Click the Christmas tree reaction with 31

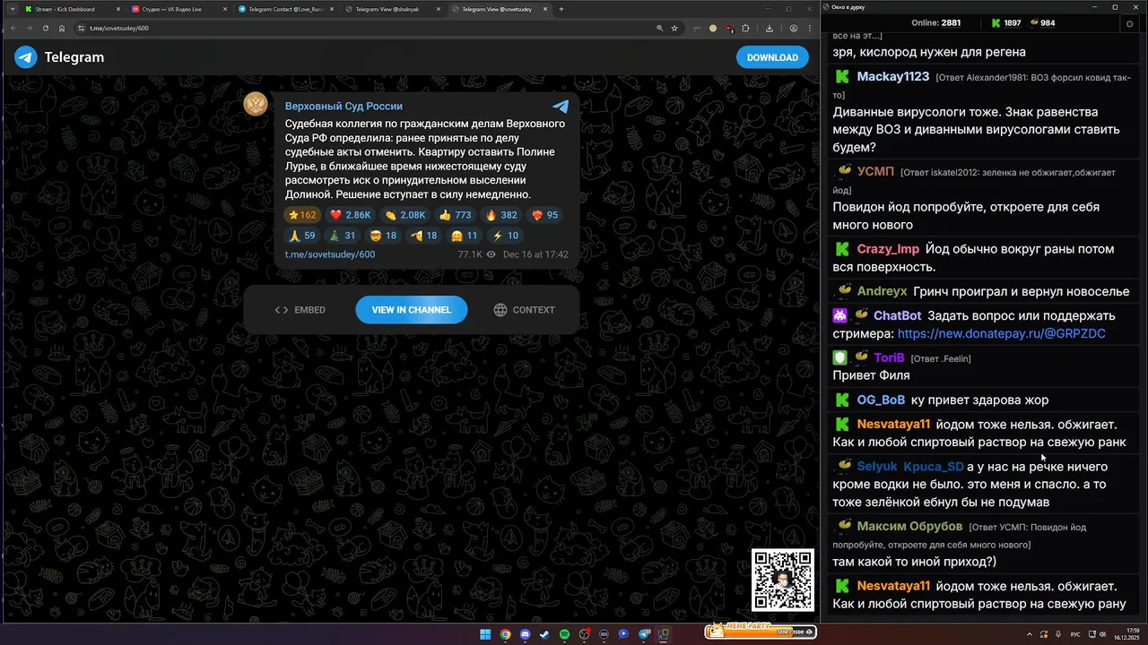(x=343, y=236)
